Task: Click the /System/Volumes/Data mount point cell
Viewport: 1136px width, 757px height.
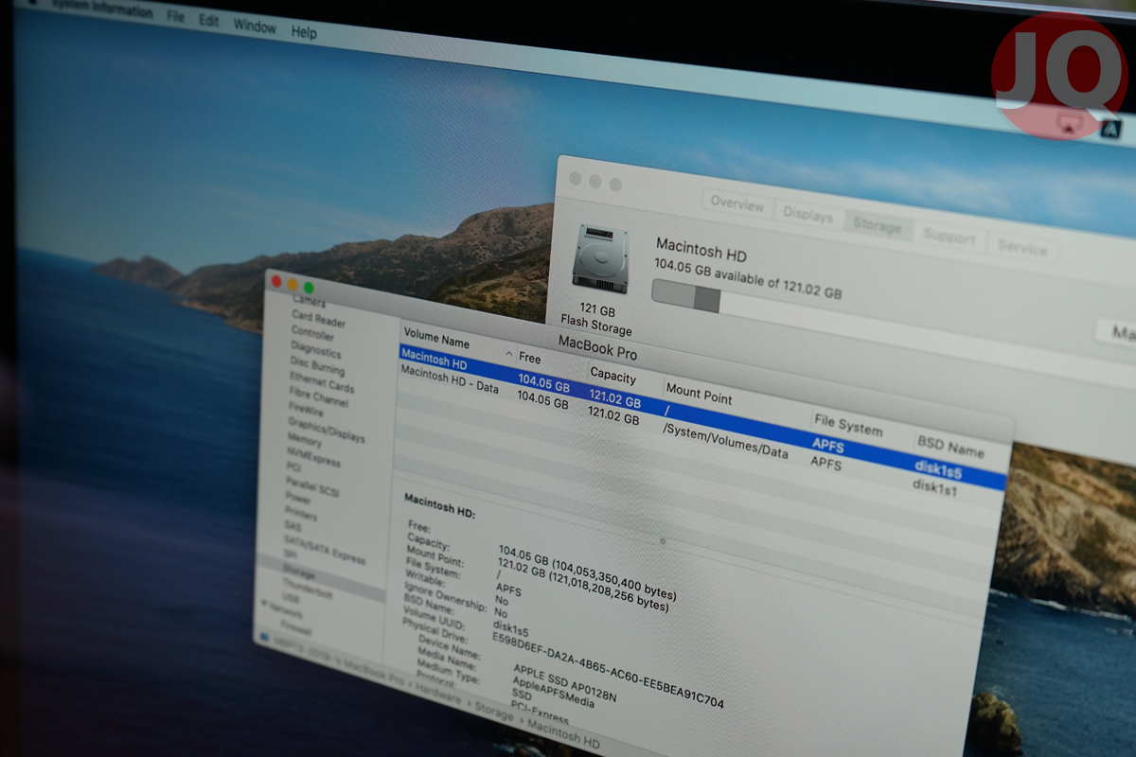Action: pyautogui.click(x=725, y=440)
